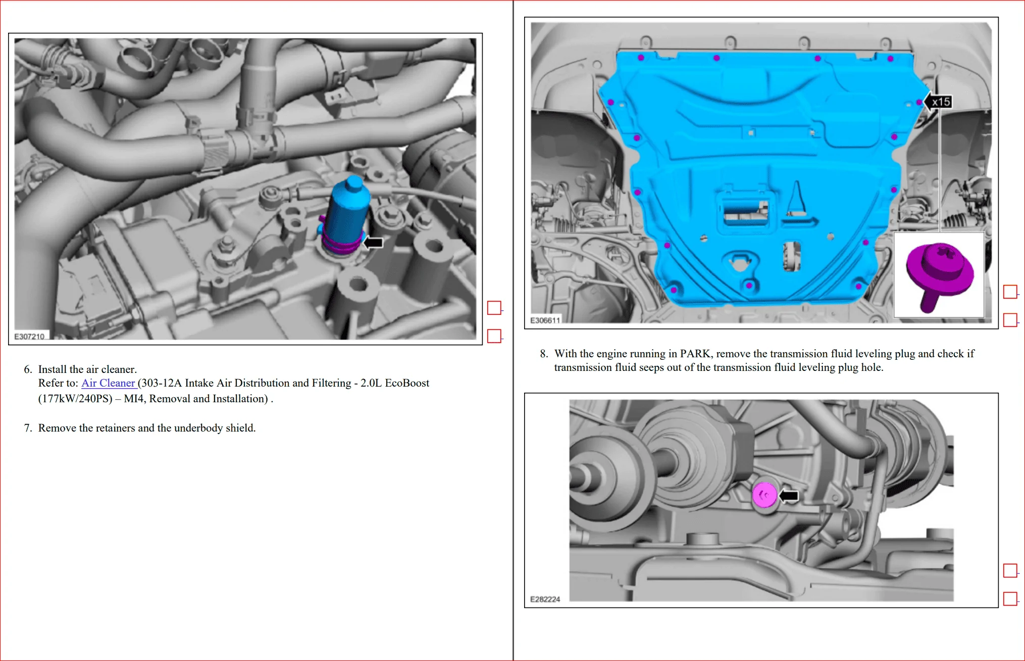1025x661 pixels.
Task: Open the Air Cleaner hyperlink
Action: click(109, 383)
